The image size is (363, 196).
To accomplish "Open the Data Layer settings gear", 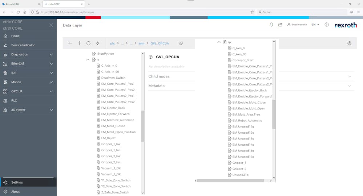I will 349,43.
